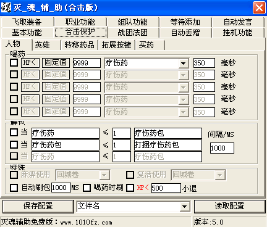Click threshold field in 疗伤药包 unpack row
The width and height of the screenshot is (267, 227).
pos(122,145)
